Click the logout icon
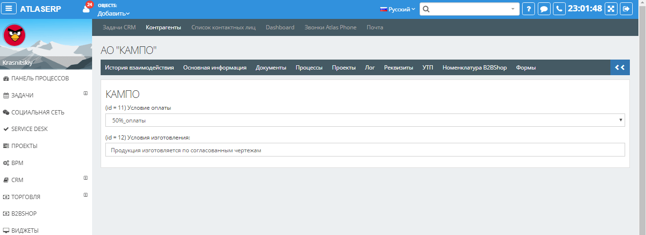 click(x=627, y=9)
